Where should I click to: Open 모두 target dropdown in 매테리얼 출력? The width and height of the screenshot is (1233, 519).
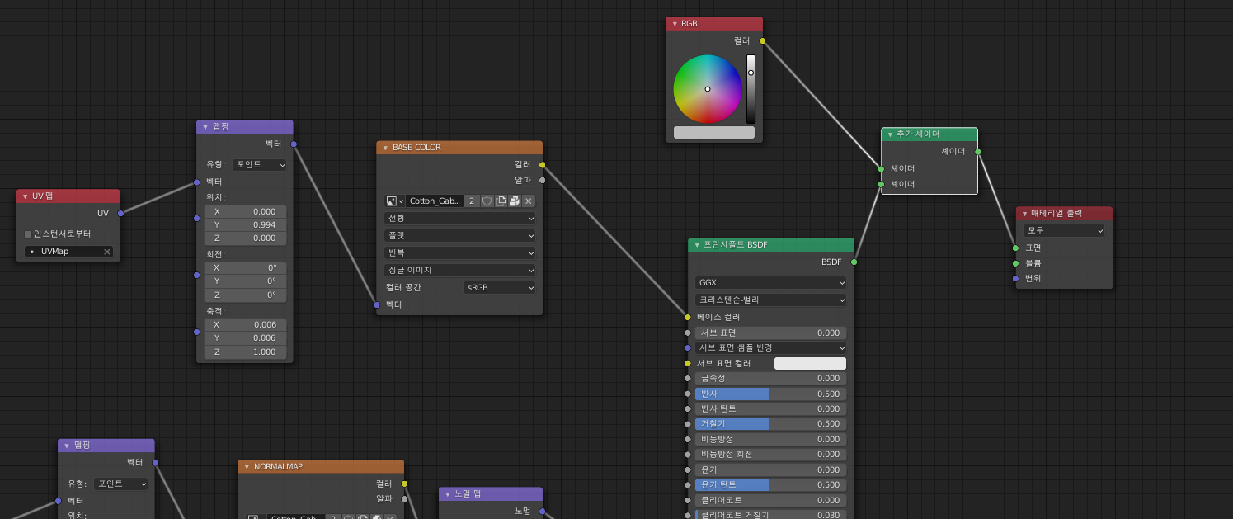point(1064,230)
